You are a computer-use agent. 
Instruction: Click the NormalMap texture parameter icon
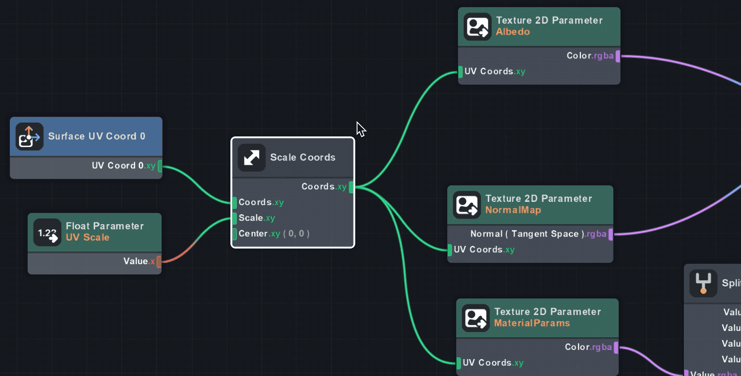(x=467, y=205)
